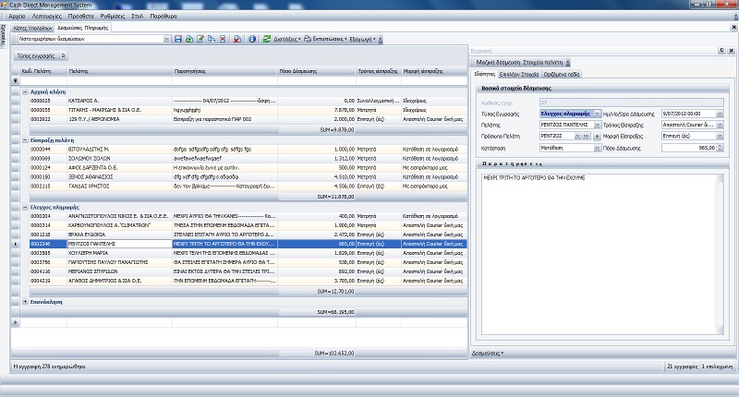Click the vertical Εργασίες side panel tab
The width and height of the screenshot is (739, 397).
pyautogui.click(x=4, y=36)
